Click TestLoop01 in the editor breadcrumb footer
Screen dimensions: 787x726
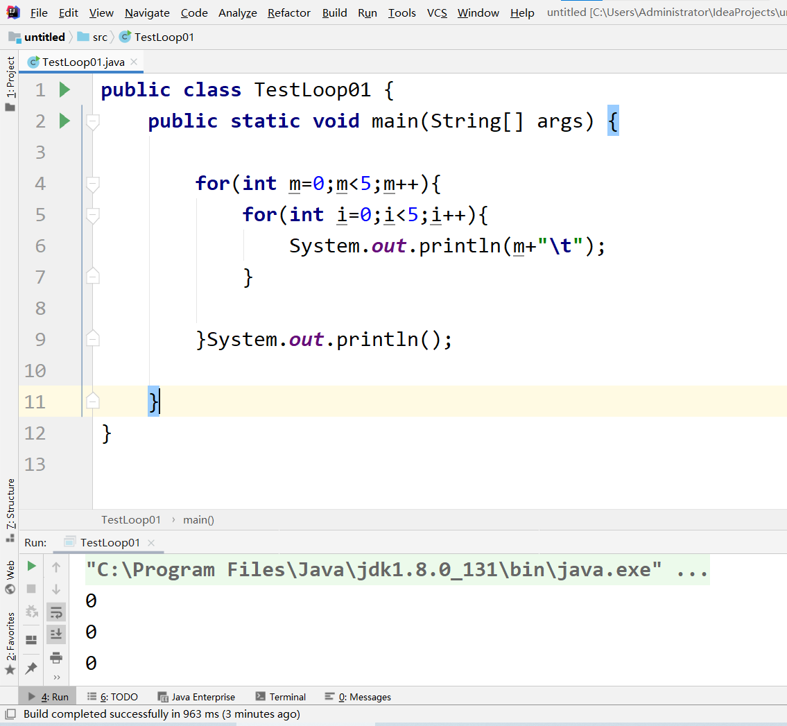[x=131, y=519]
